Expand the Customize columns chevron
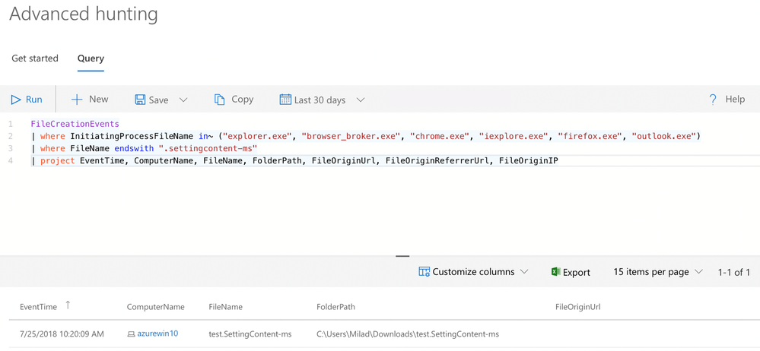This screenshot has width=760, height=351. 524,272
